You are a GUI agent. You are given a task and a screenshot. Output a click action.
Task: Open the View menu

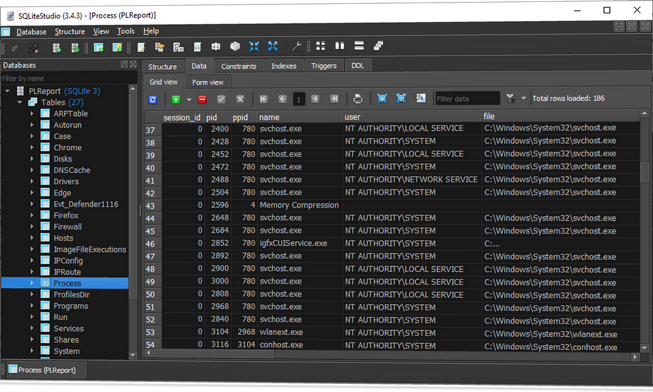tap(101, 31)
